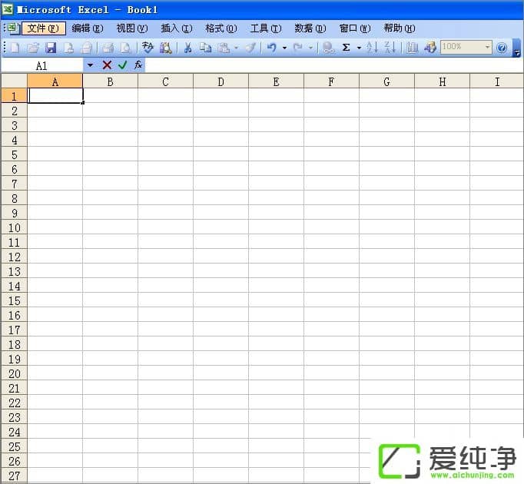Open the 数据(D) menu
Viewport: 524px width, 484px height.
point(310,28)
